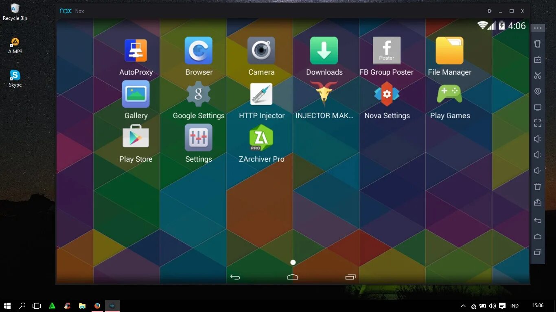Viewport: 556px width, 312px height.
Task: Open the Recycle Bin on desktop
Action: tap(15, 12)
